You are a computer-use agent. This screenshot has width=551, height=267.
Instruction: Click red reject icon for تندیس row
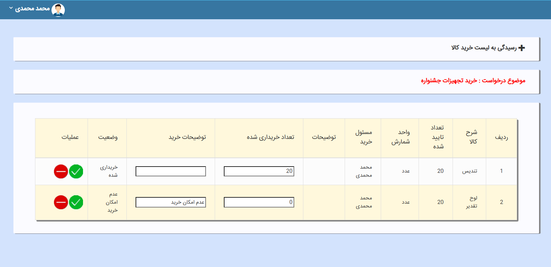click(x=61, y=171)
